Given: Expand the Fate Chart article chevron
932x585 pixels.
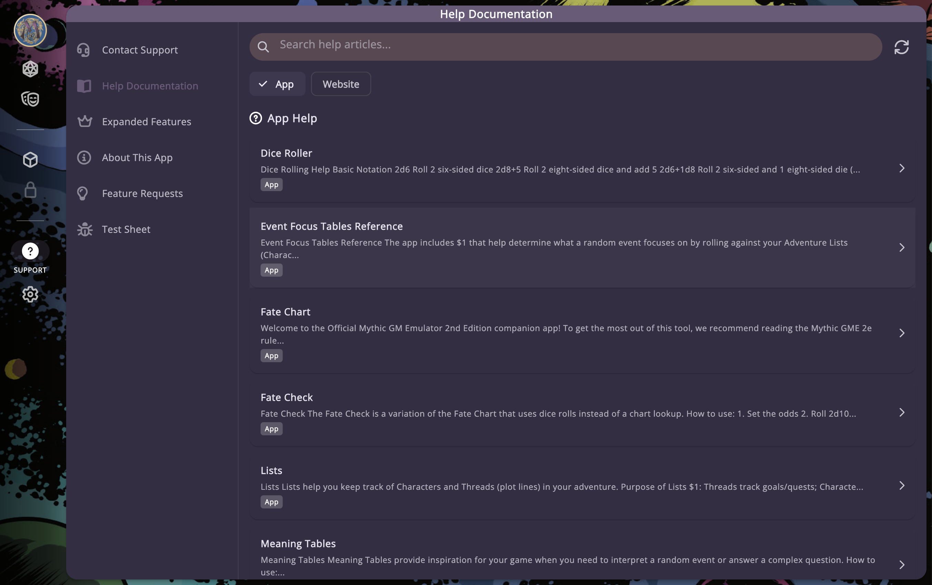Looking at the screenshot, I should tap(901, 333).
